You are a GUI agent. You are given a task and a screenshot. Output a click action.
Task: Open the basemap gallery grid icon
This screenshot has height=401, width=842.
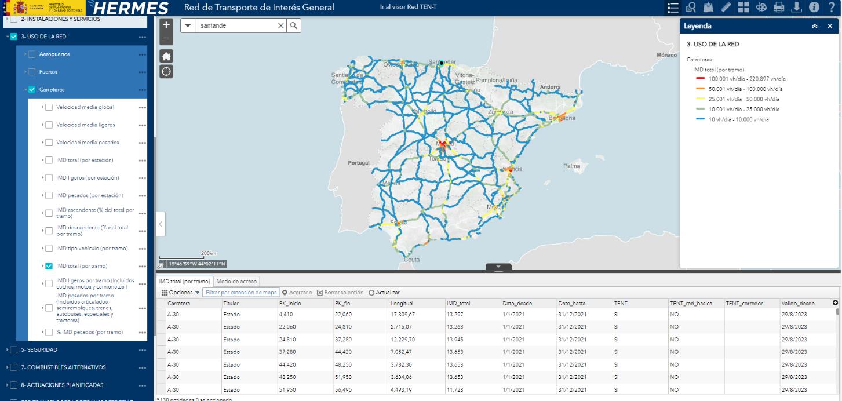click(x=743, y=8)
